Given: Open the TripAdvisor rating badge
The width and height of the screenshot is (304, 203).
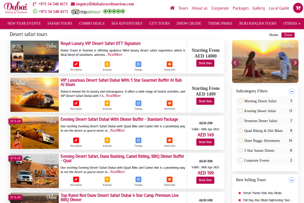Looking at the screenshot, I should tap(98, 12).
